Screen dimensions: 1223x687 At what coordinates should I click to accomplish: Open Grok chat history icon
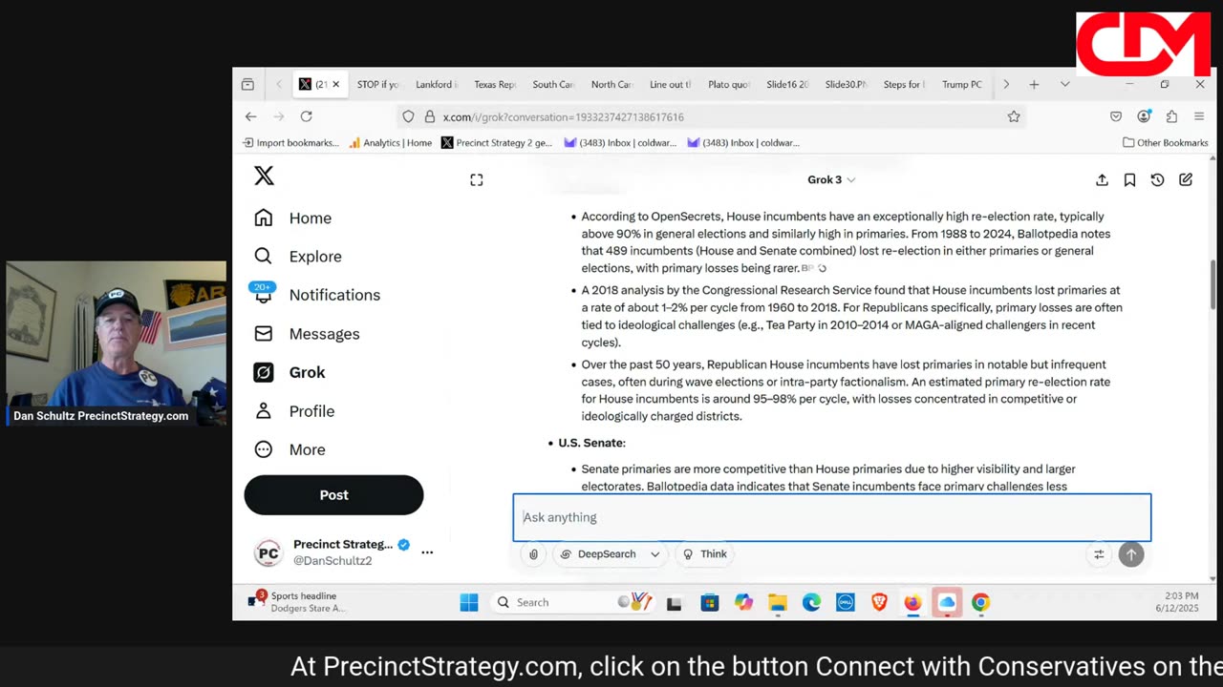[x=1157, y=179]
